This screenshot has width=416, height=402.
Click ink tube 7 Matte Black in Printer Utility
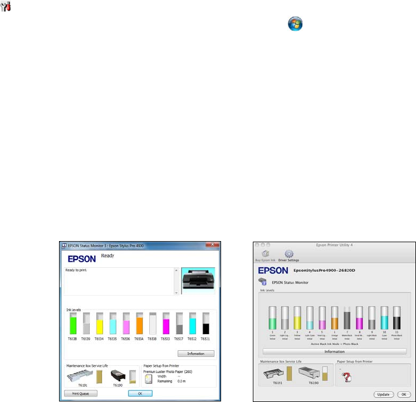(x=347, y=318)
